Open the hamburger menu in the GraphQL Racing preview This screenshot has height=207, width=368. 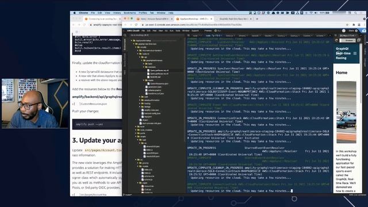coord(355,53)
